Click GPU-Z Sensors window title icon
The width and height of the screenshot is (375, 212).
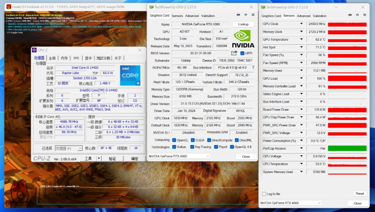[263, 7]
